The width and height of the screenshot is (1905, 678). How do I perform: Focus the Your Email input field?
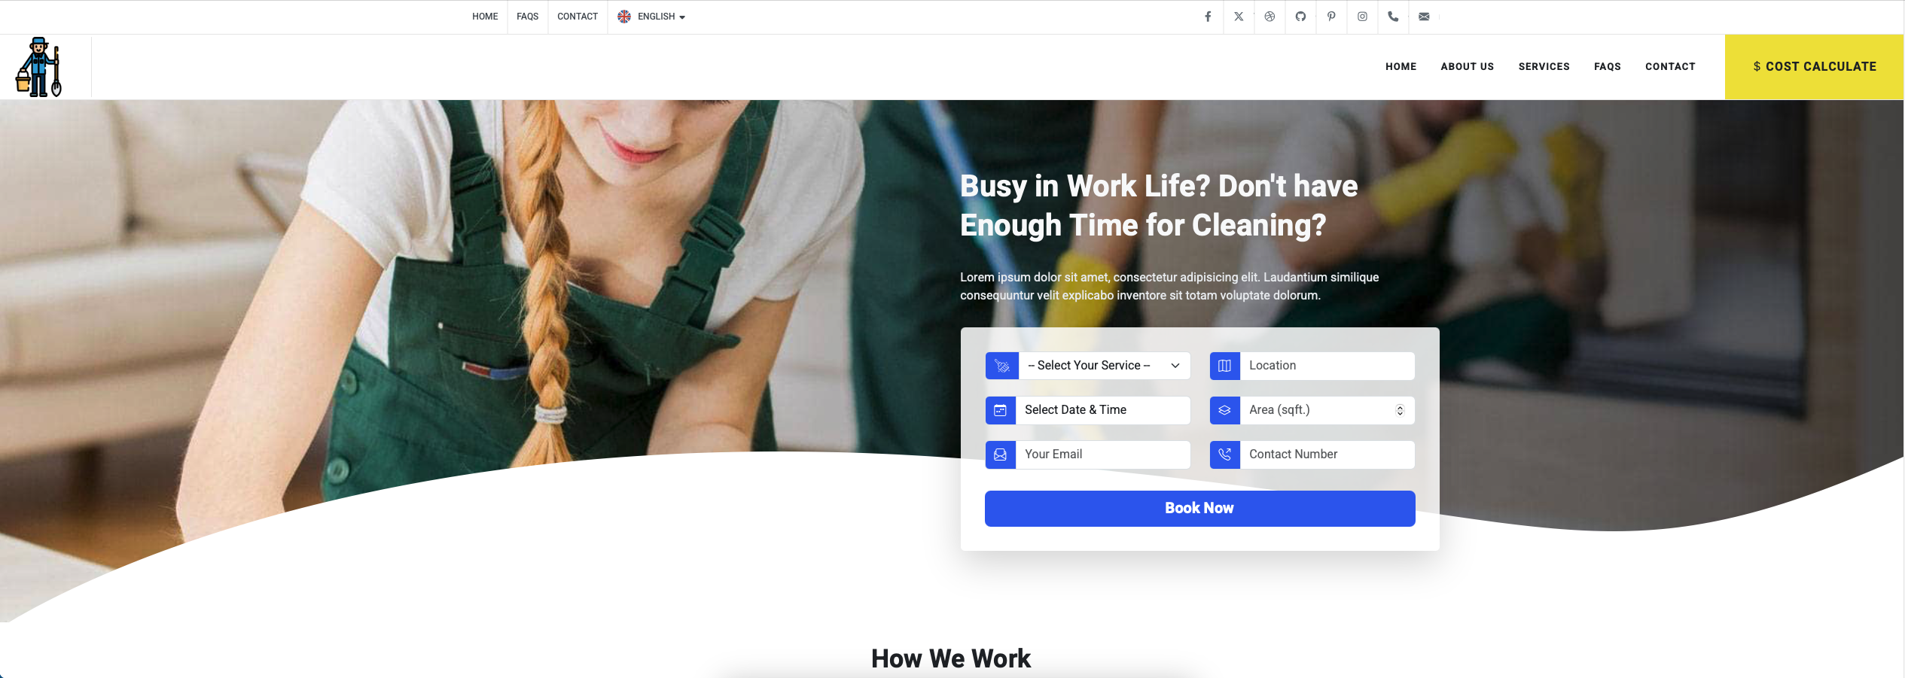click(x=1103, y=455)
